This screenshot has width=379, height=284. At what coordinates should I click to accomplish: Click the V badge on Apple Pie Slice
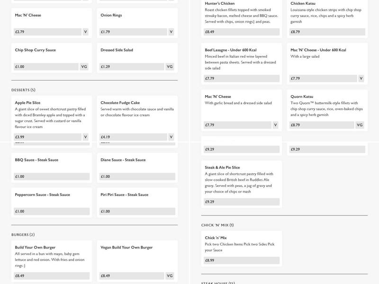(85, 137)
